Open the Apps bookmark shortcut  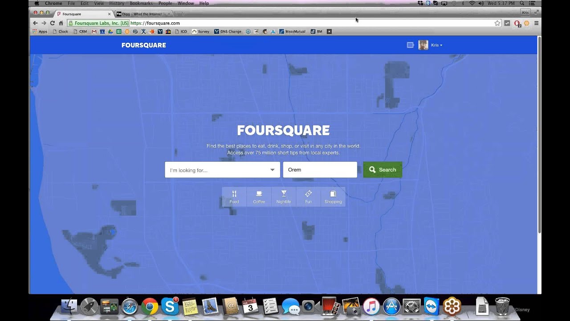tap(40, 32)
